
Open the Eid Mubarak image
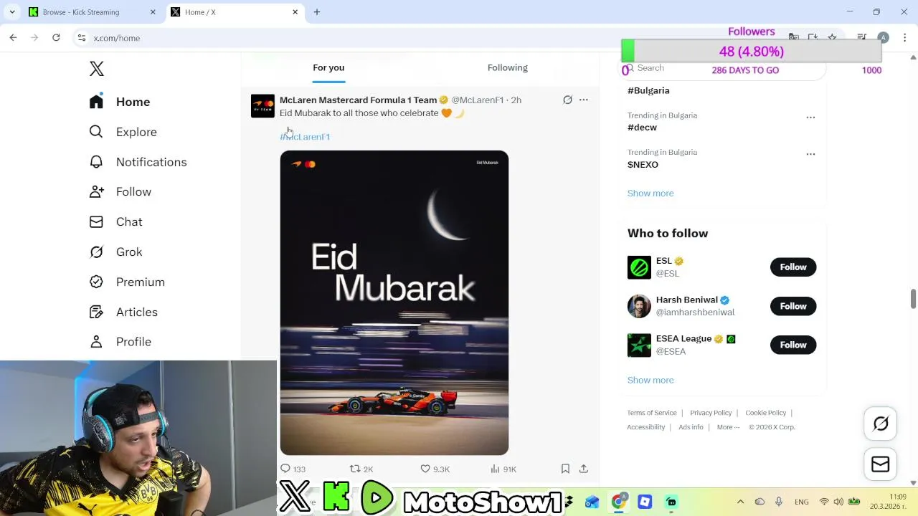pos(394,302)
